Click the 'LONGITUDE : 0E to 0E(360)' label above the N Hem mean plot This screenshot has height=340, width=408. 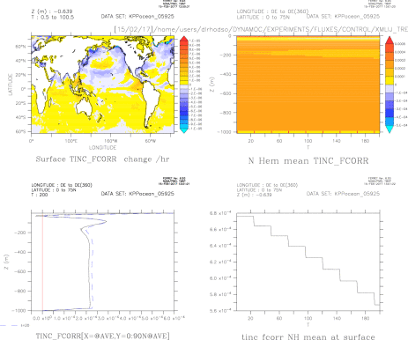tap(272, 11)
